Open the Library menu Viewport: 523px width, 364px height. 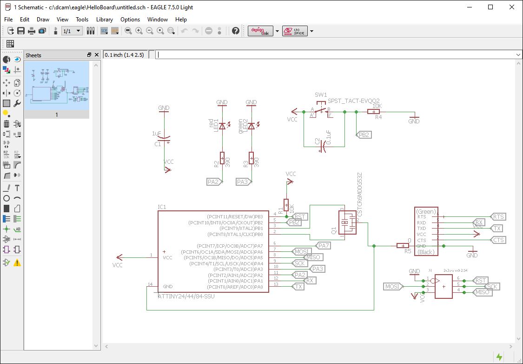(x=105, y=20)
